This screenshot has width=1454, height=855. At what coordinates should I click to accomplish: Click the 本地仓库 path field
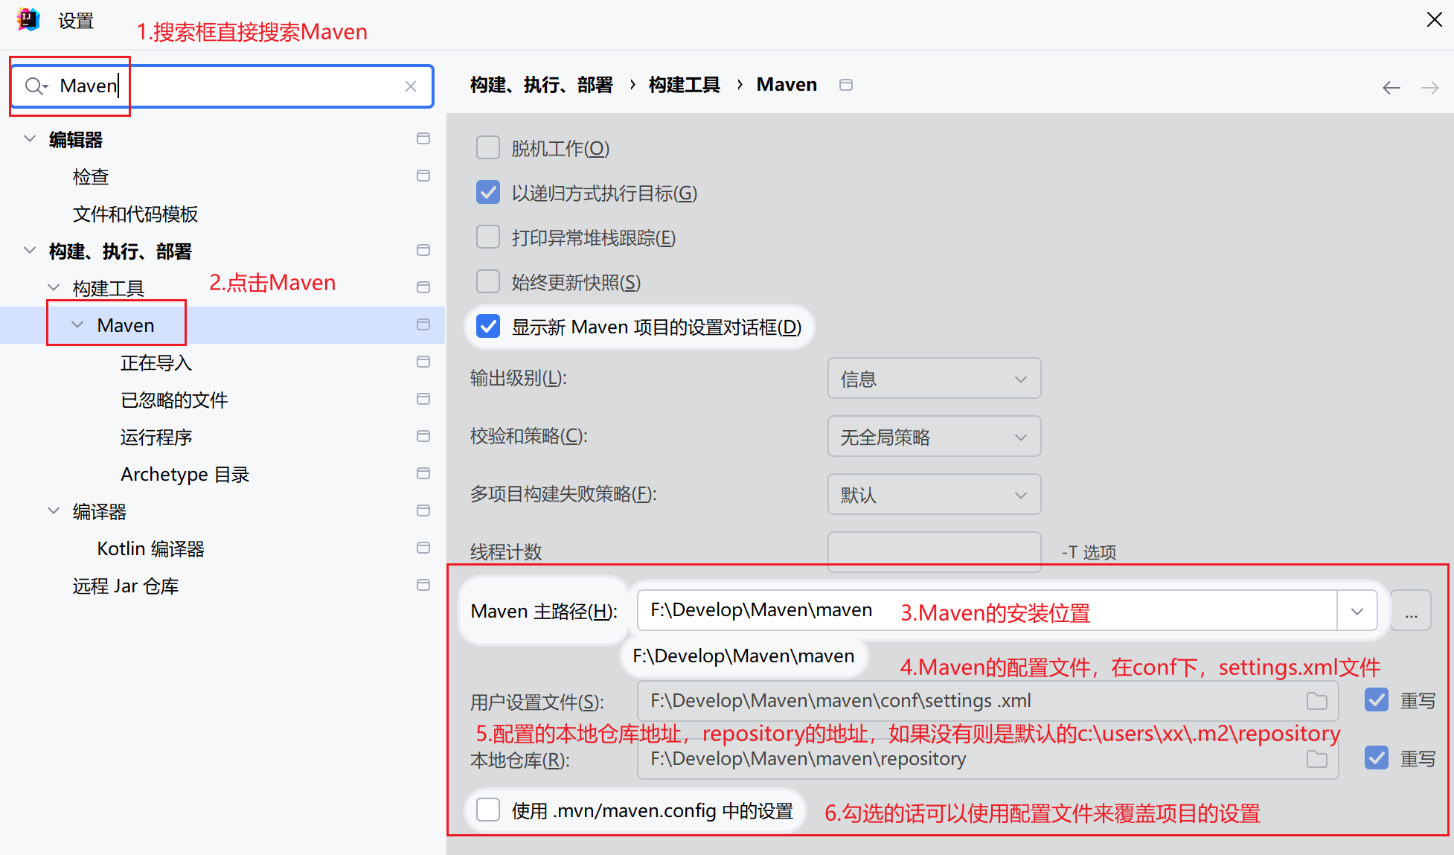[x=987, y=759]
